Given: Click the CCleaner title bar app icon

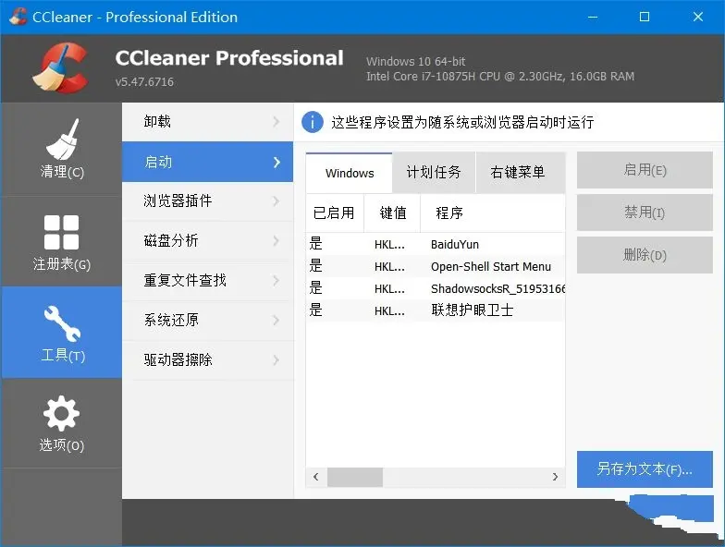Looking at the screenshot, I should point(18,17).
